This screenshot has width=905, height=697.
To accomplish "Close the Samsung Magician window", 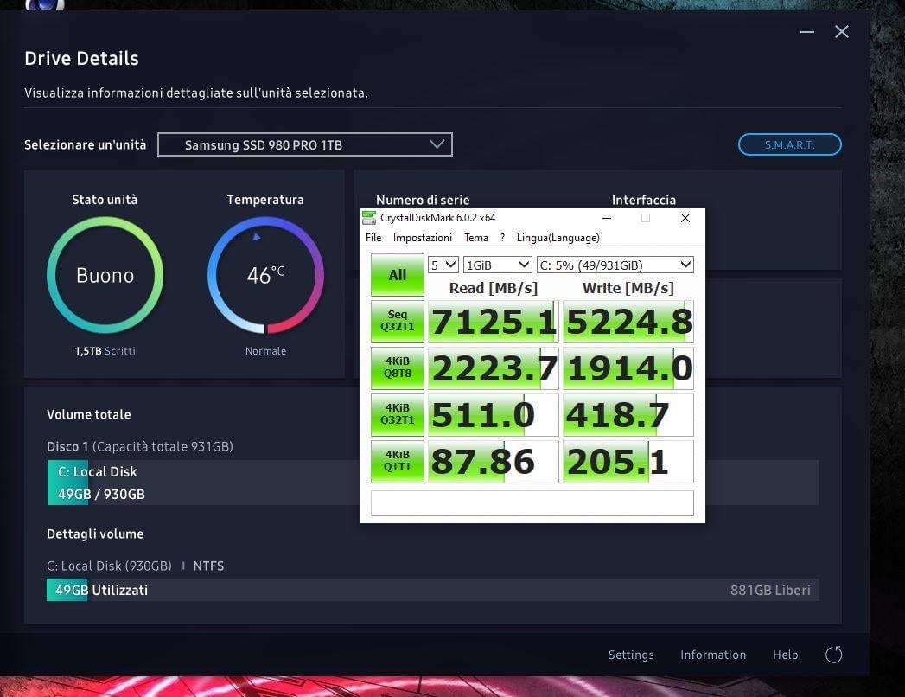I will point(842,32).
